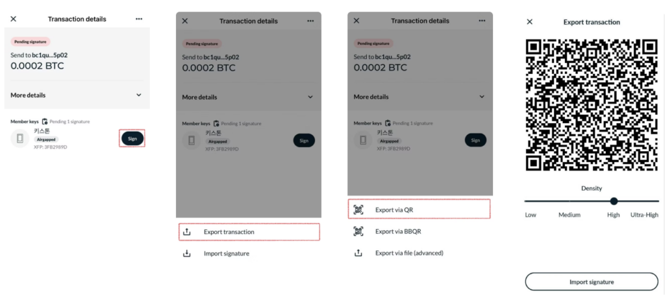Click the Sign button outlined in red
The image size is (665, 295).
coord(132,138)
